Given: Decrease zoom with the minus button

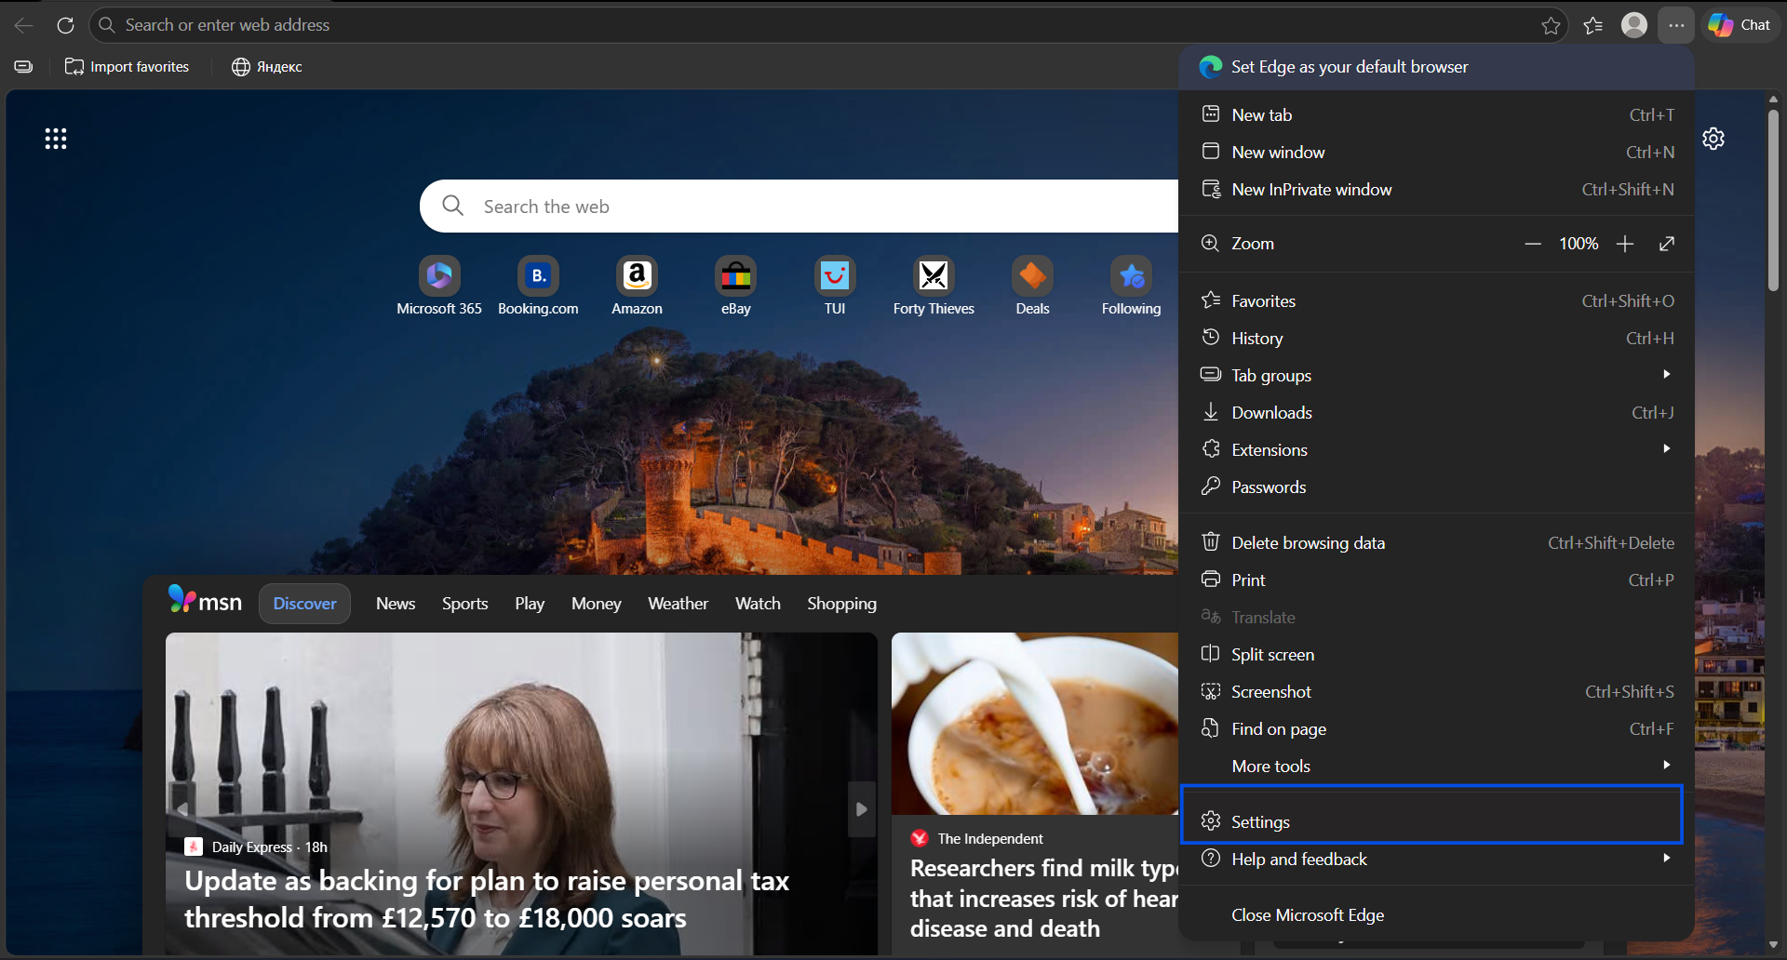Looking at the screenshot, I should pyautogui.click(x=1533, y=244).
